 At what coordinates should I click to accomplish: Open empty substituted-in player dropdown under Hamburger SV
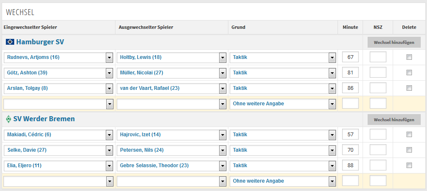tap(59, 104)
